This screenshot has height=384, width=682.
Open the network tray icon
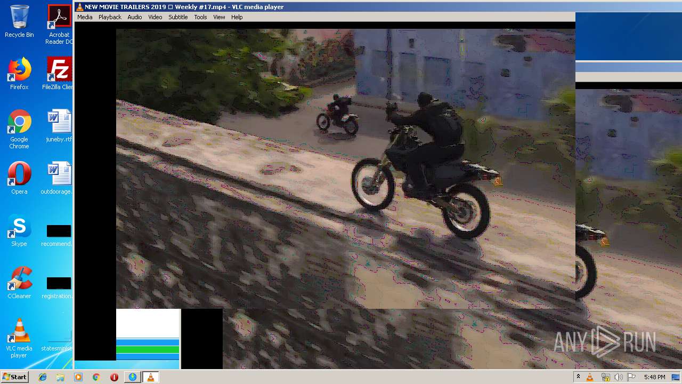[605, 377]
